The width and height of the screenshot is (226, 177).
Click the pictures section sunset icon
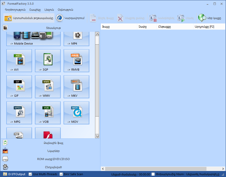point(5,151)
